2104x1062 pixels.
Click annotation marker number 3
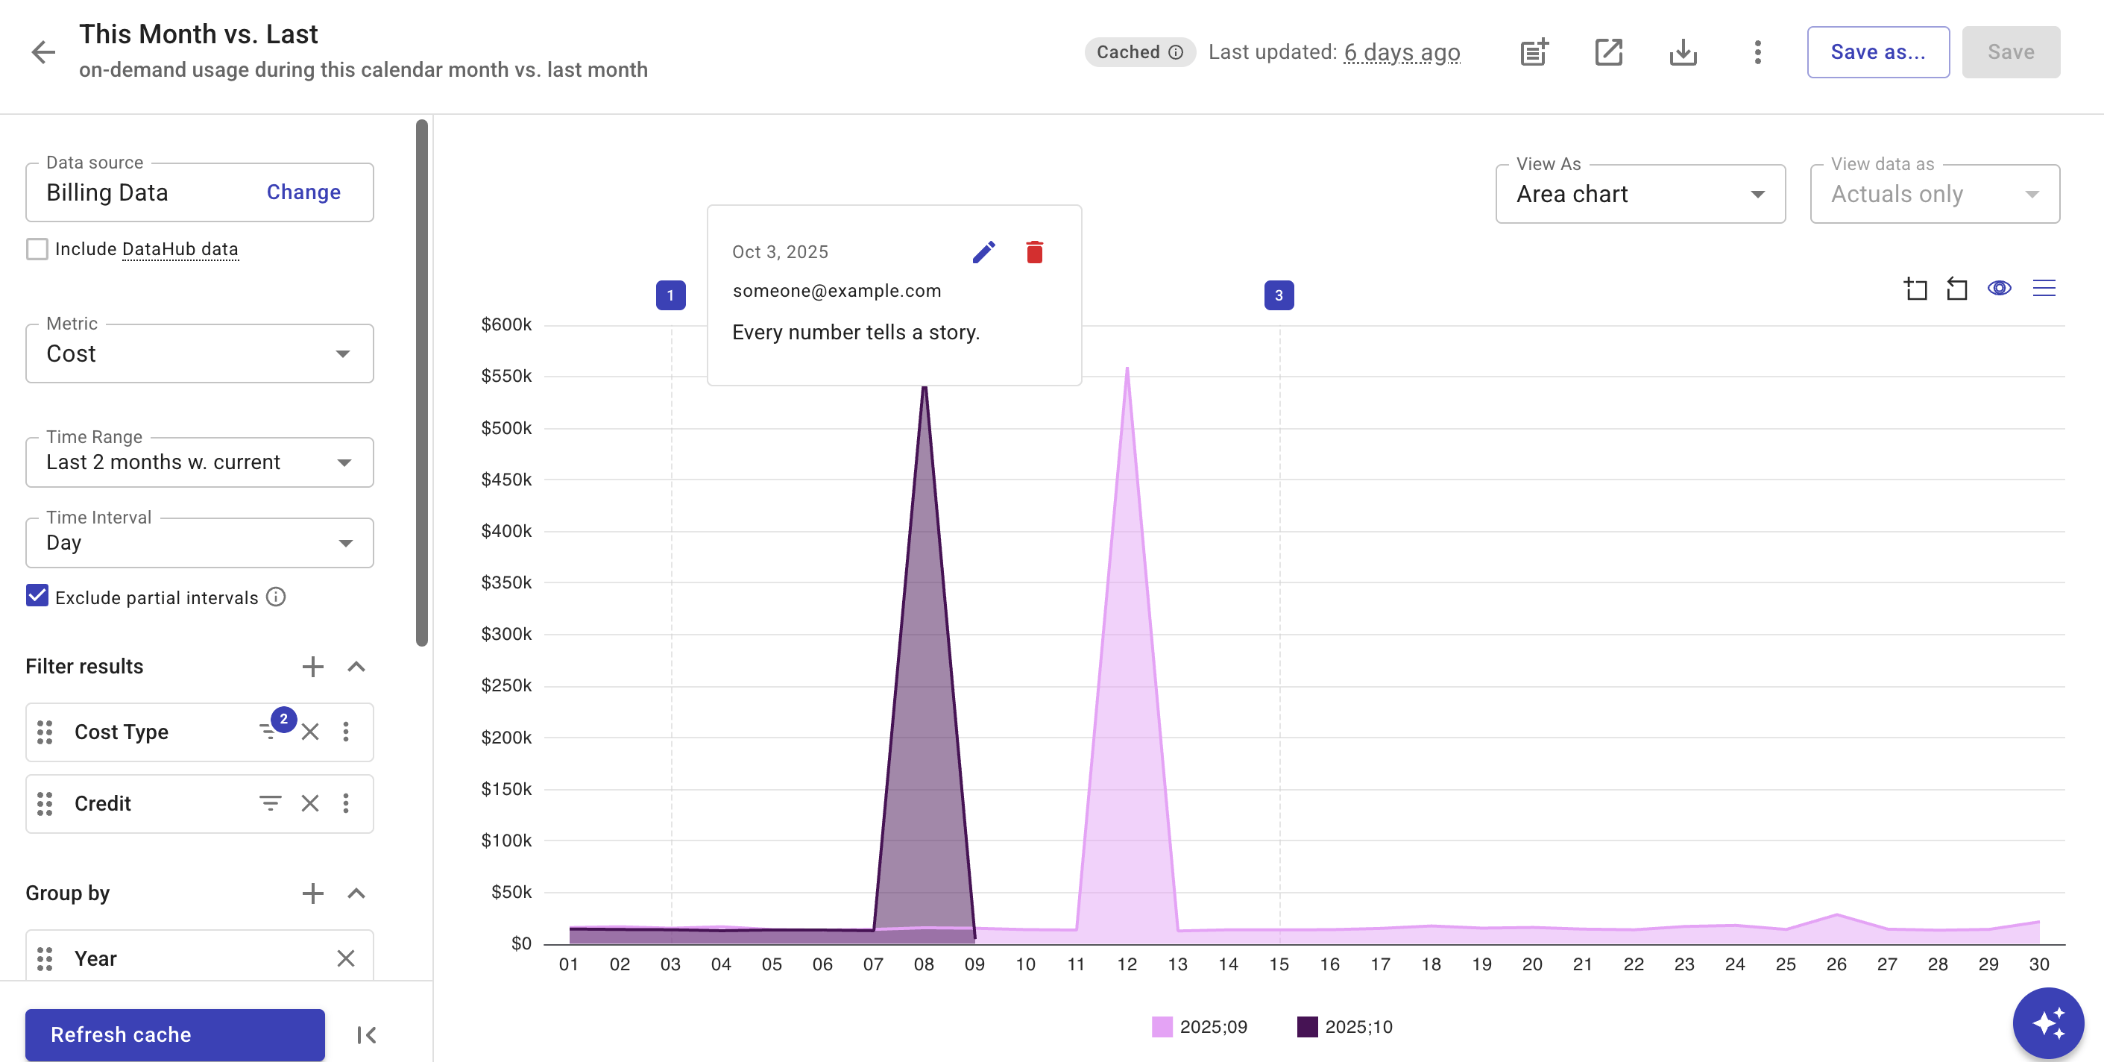click(1278, 296)
